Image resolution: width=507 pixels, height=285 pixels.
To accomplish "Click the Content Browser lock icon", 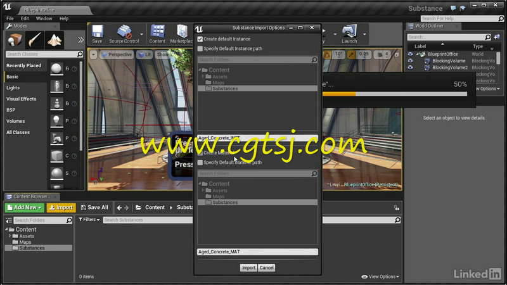I will pos(397,208).
